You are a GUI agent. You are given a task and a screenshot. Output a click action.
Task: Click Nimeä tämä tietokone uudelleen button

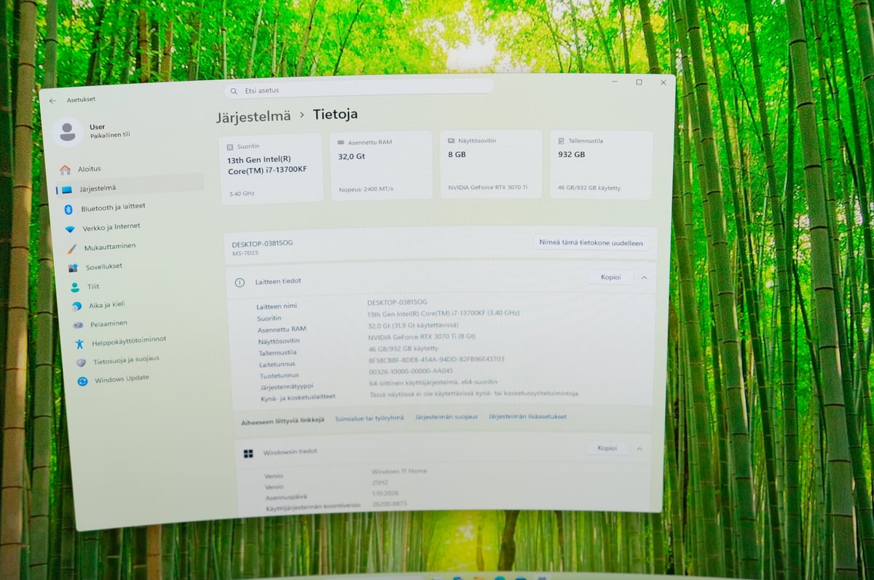pos(591,243)
